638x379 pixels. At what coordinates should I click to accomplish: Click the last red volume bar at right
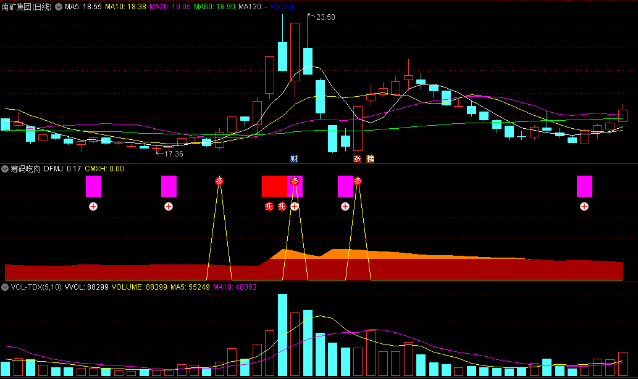pos(623,364)
